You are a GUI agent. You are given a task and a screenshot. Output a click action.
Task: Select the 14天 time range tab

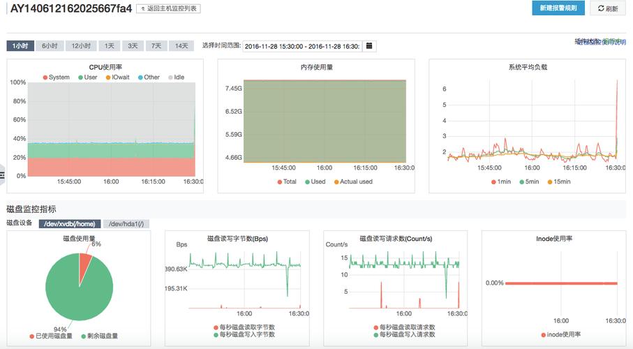point(181,46)
